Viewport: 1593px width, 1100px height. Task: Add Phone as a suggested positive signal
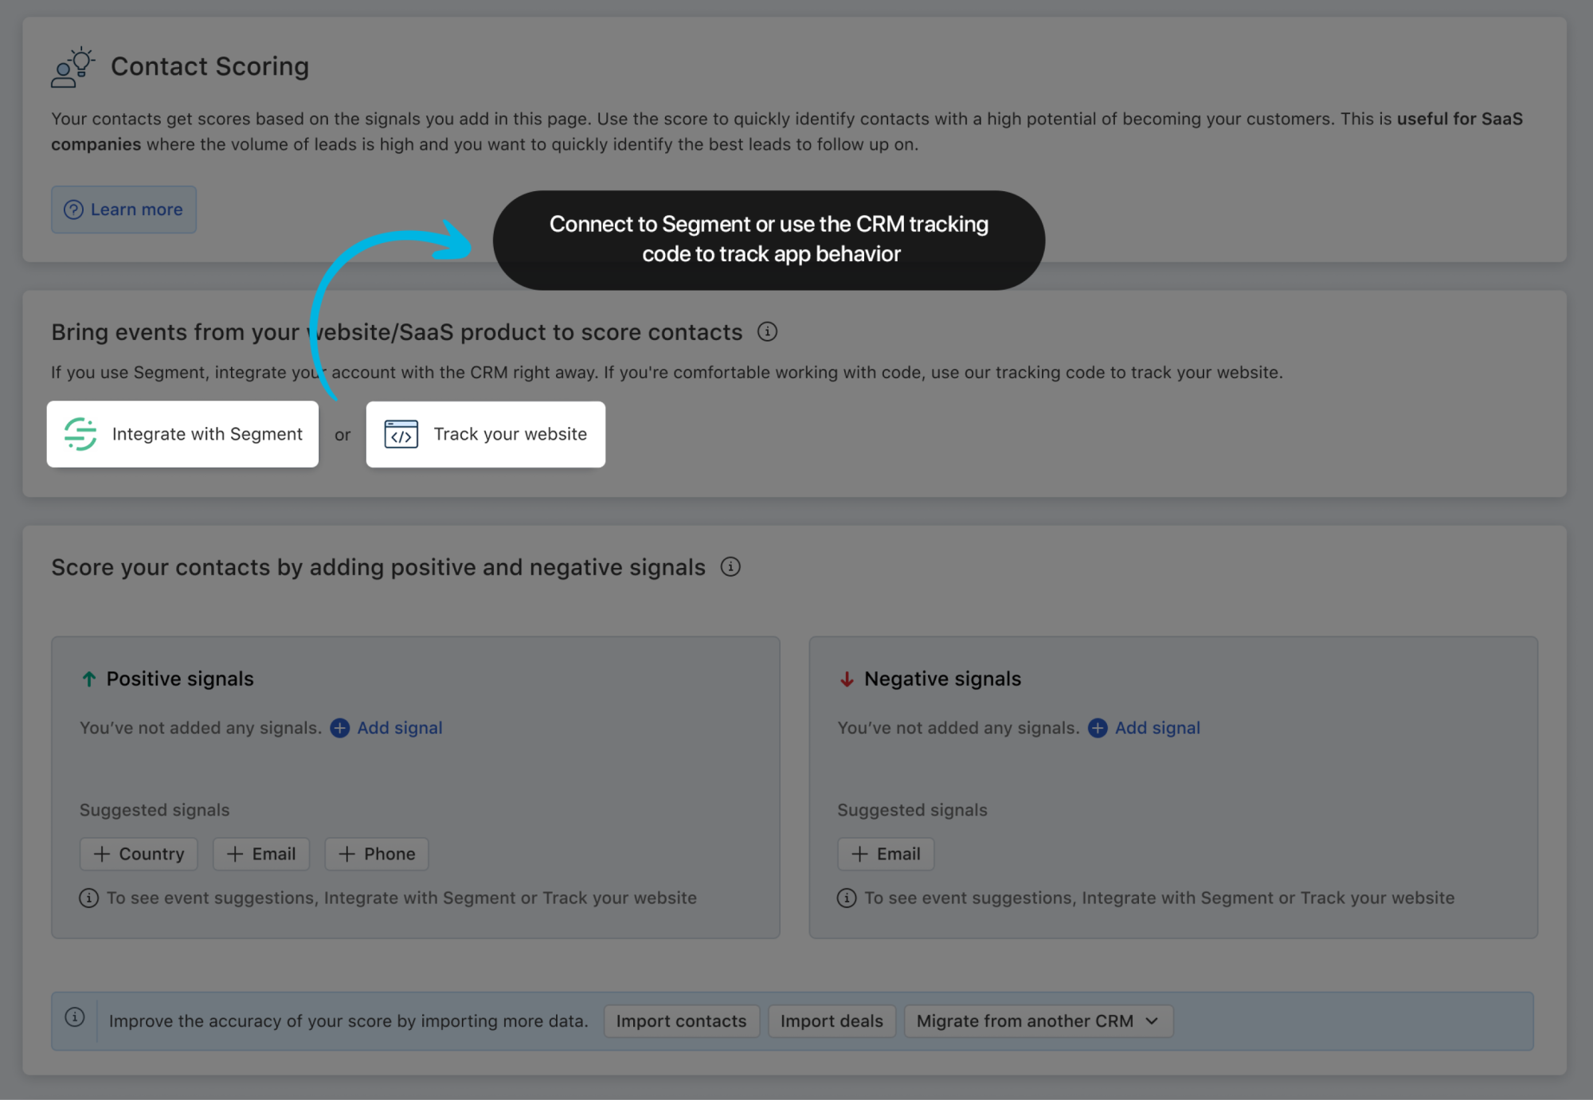pyautogui.click(x=376, y=854)
